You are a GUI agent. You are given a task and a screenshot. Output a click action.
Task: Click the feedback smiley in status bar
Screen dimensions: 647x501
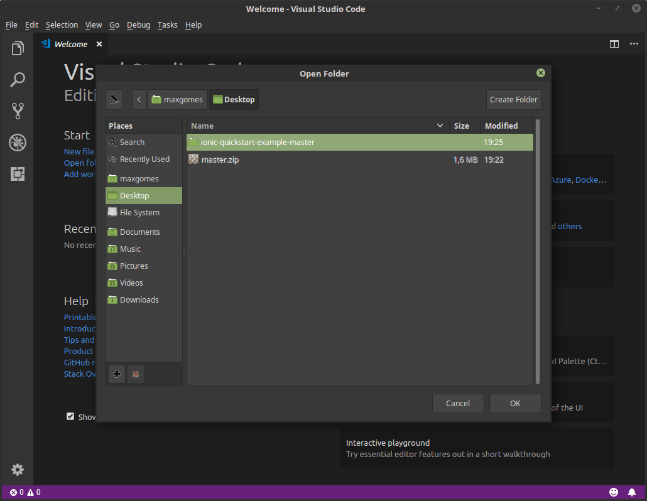[614, 492]
